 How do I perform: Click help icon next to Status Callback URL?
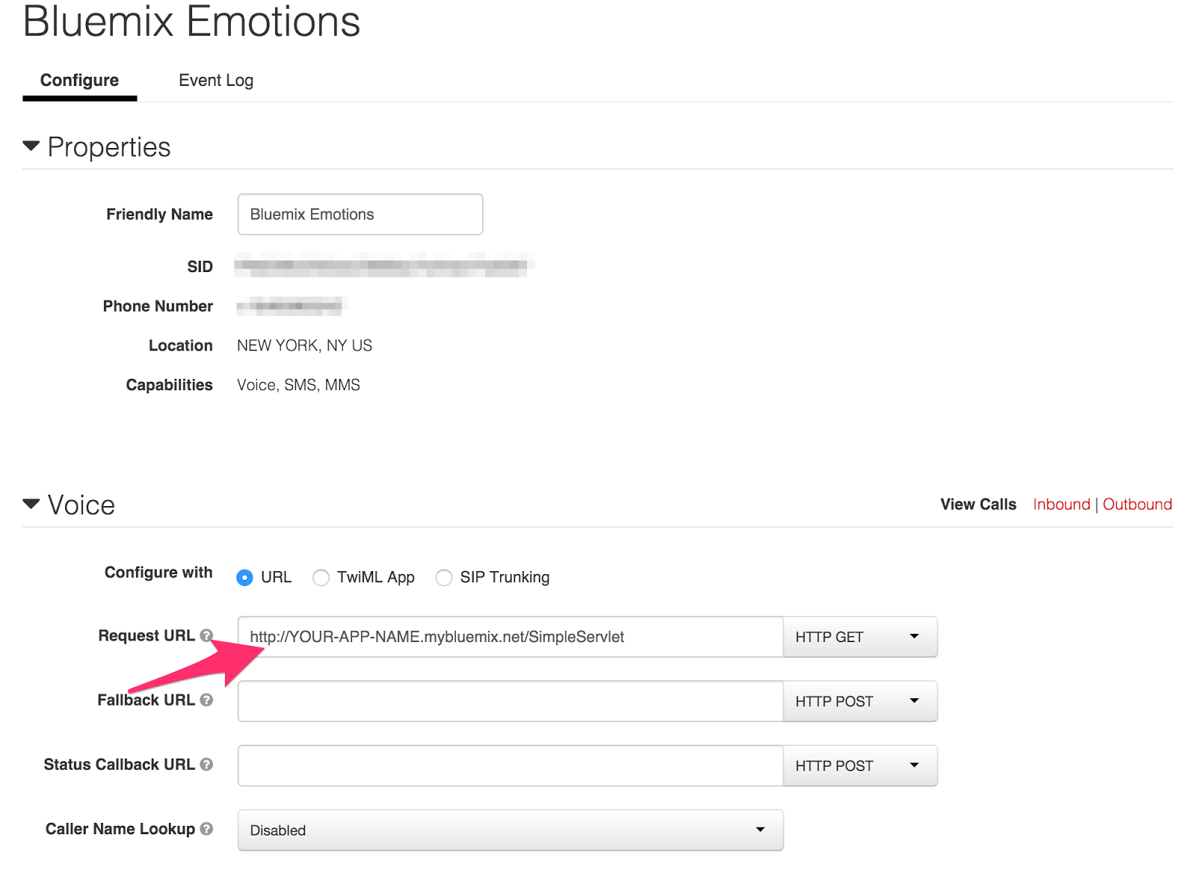point(206,764)
